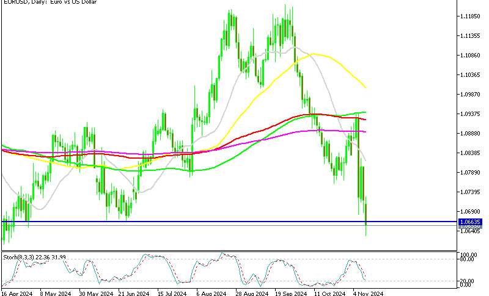The image size is (489, 296).
Task: Click the 30 May 2024 date label
Action: tap(96, 294)
